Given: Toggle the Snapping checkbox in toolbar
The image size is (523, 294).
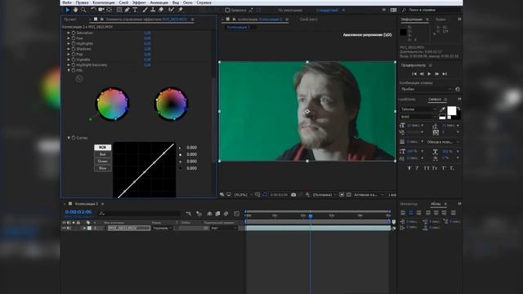Looking at the screenshot, I should pyautogui.click(x=227, y=11).
